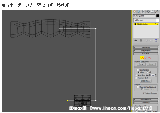The width and height of the screenshot is (160, 113).
Task: Click the Area Selection spinner arrows
Action: coord(156,75)
